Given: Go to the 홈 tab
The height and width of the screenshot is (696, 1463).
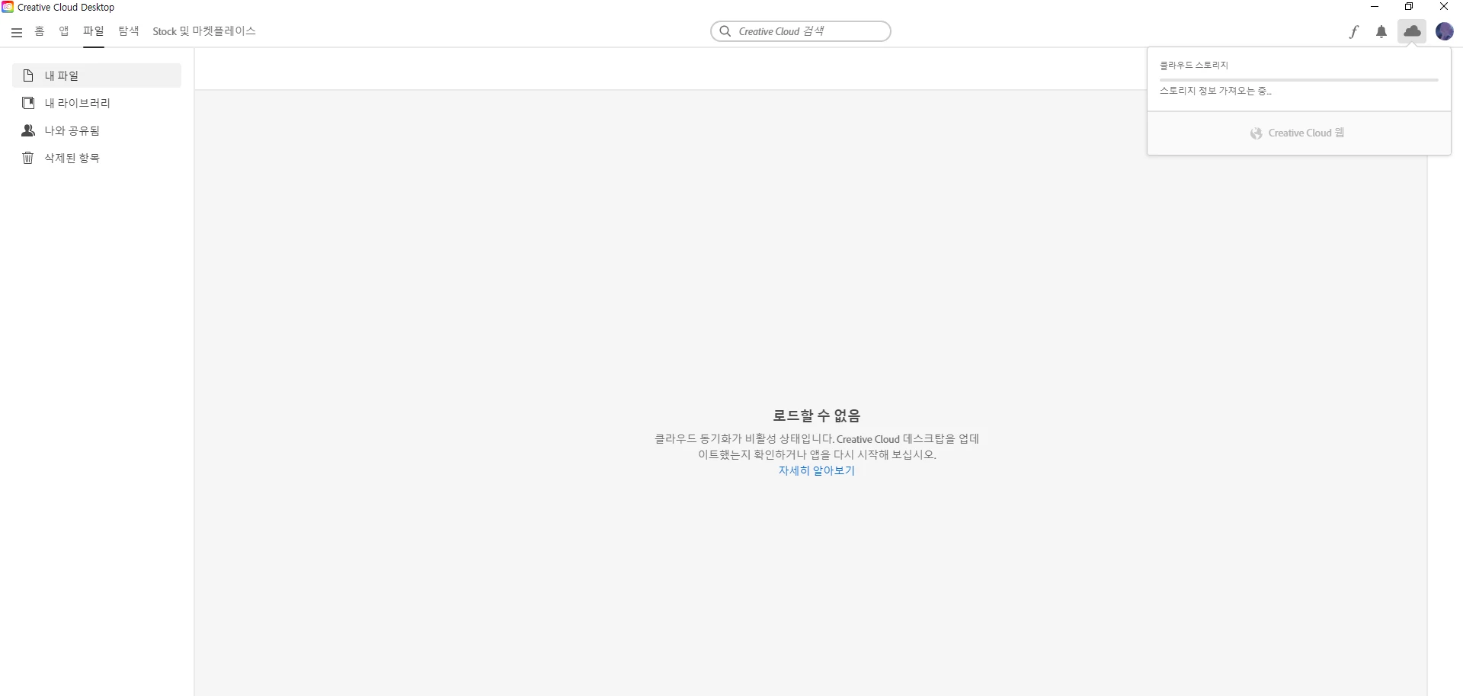Looking at the screenshot, I should click(x=40, y=31).
